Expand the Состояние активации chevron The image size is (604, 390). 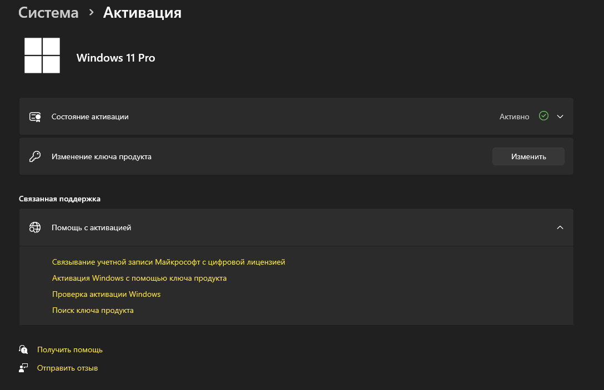click(x=560, y=117)
